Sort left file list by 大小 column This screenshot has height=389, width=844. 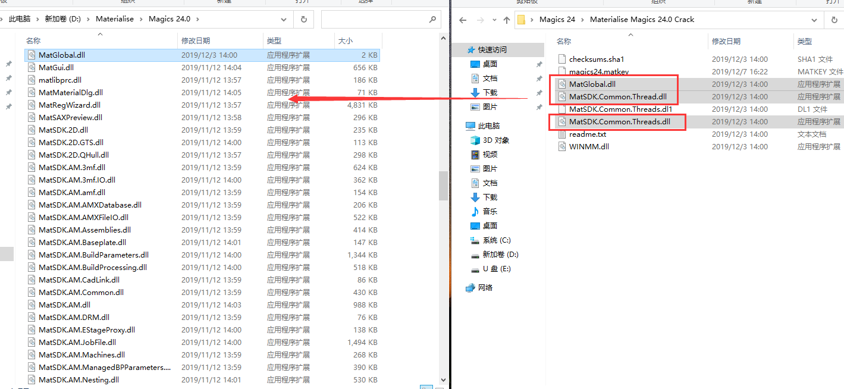click(345, 41)
